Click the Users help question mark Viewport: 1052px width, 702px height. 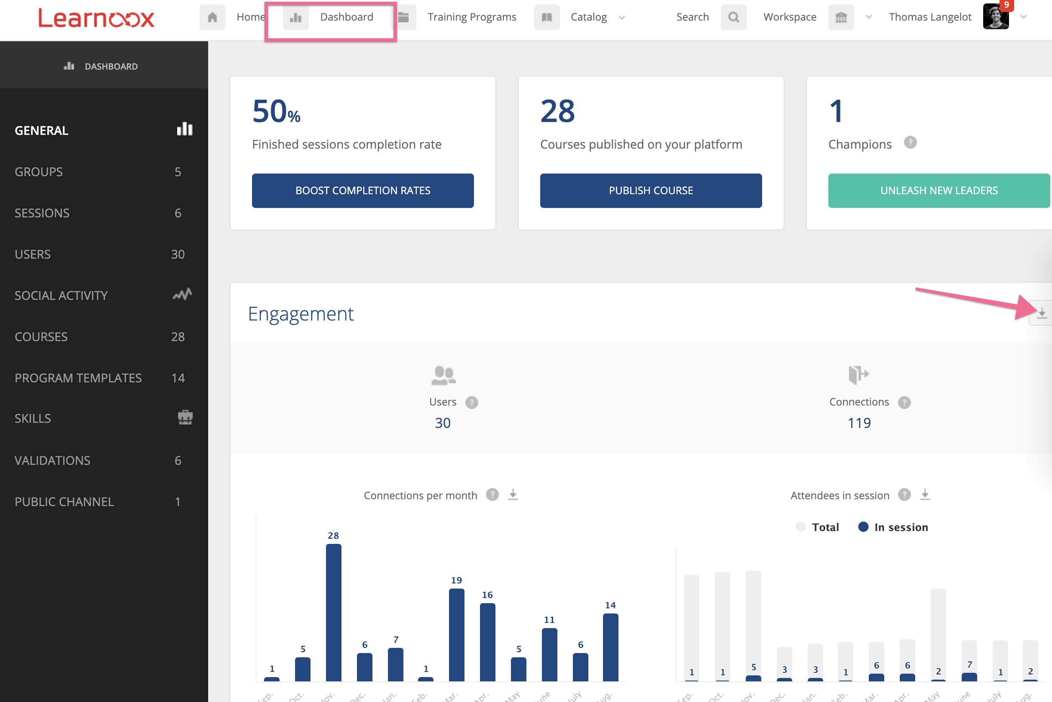point(471,402)
